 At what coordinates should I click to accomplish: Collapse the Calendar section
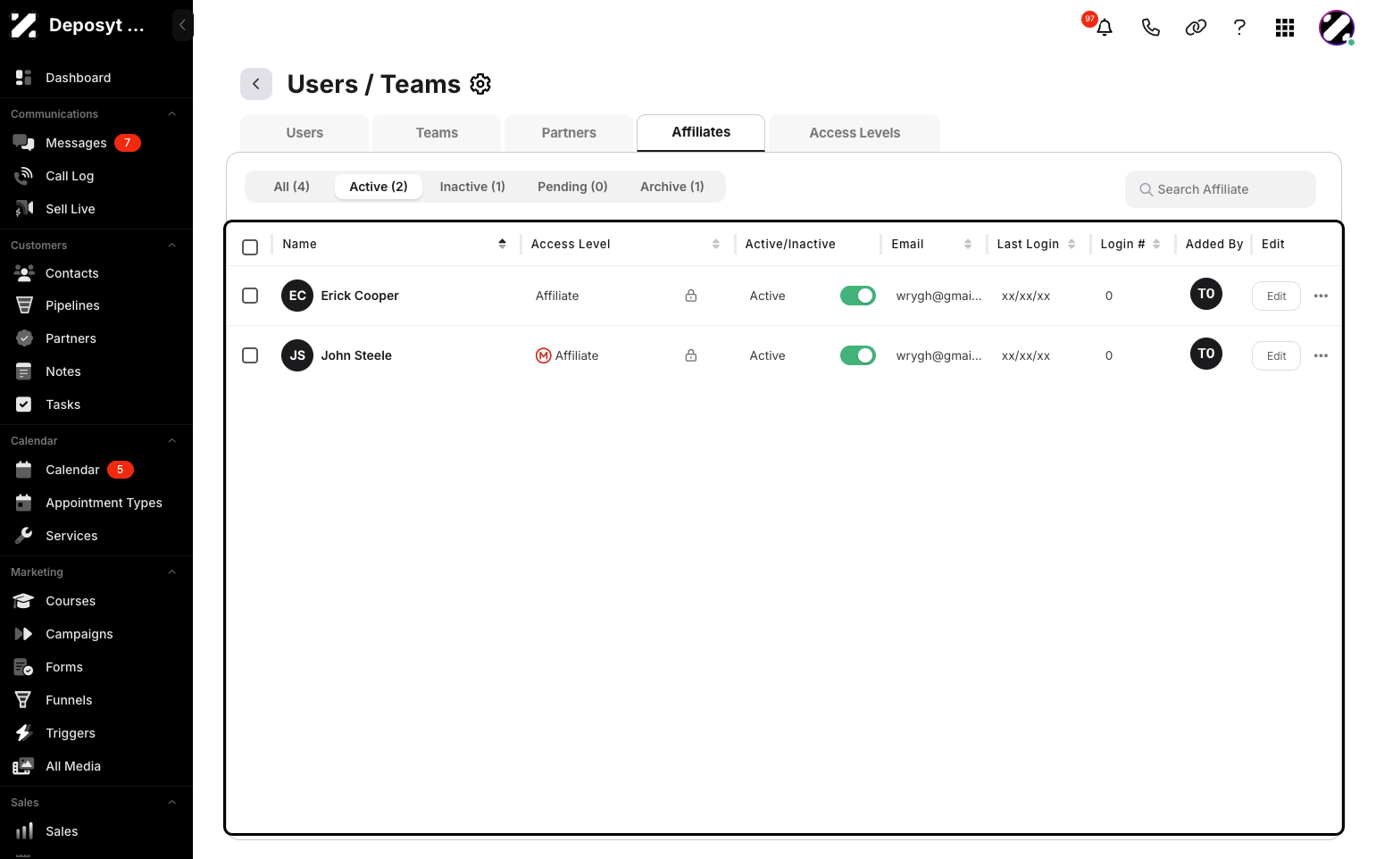pos(172,441)
